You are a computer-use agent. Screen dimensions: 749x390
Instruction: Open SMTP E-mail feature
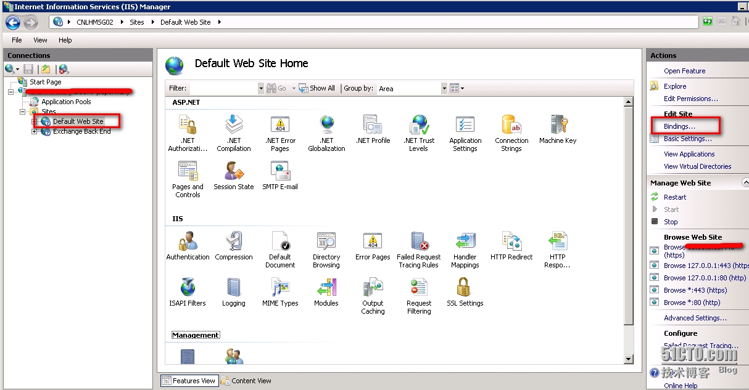[x=280, y=176]
